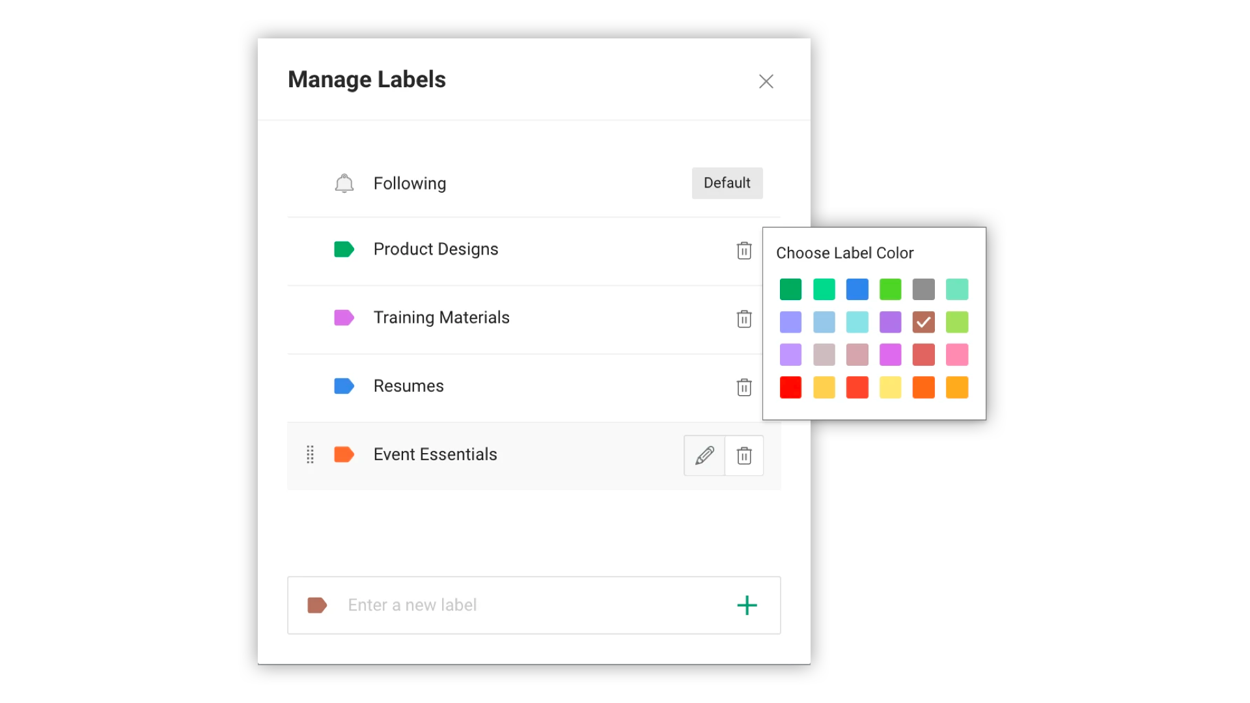Click the drag handle beside Event Essentials
Viewport: 1250px width, 703px height.
311,454
